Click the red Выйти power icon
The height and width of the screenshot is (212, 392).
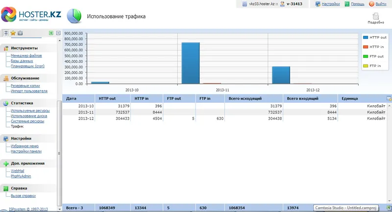371,4
